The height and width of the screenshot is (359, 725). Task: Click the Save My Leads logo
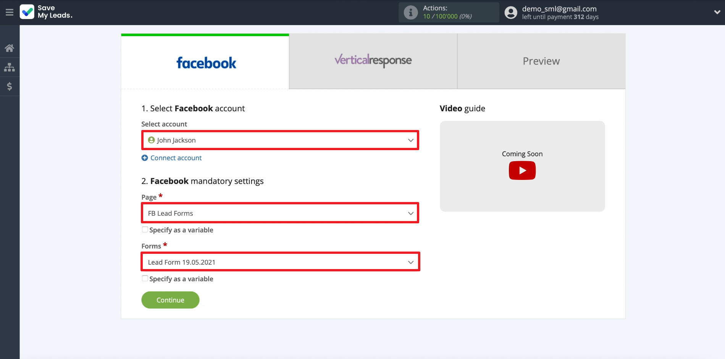coord(46,12)
